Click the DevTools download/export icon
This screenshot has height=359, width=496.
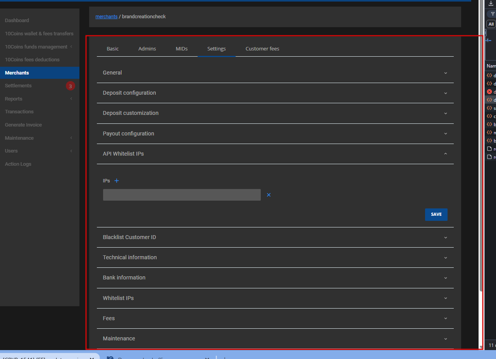(491, 3)
